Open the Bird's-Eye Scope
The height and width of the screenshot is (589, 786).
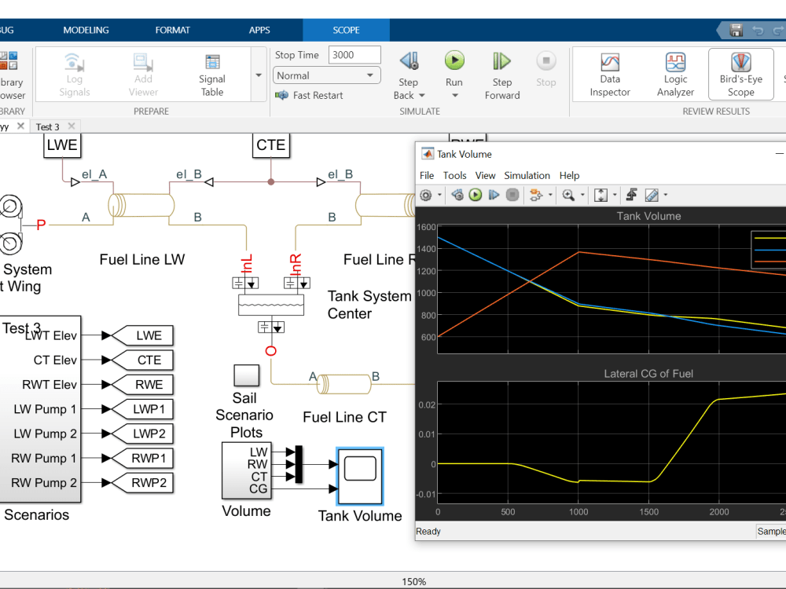pos(740,73)
